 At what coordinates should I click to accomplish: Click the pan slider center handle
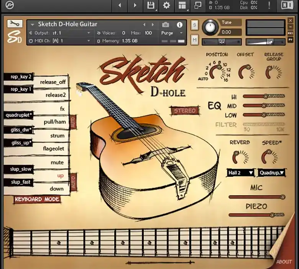click(x=222, y=42)
